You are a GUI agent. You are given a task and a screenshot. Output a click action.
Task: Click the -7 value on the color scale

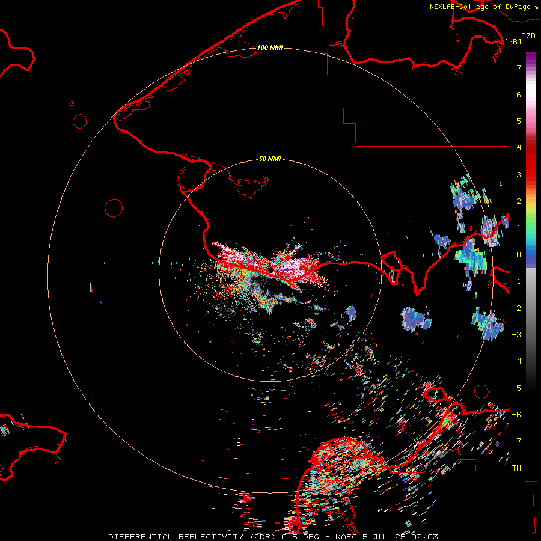pyautogui.click(x=516, y=441)
